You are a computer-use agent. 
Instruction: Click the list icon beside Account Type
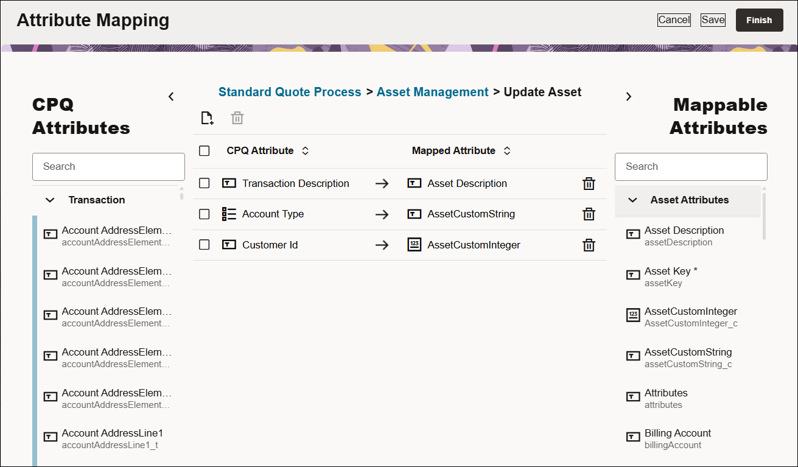tap(228, 214)
